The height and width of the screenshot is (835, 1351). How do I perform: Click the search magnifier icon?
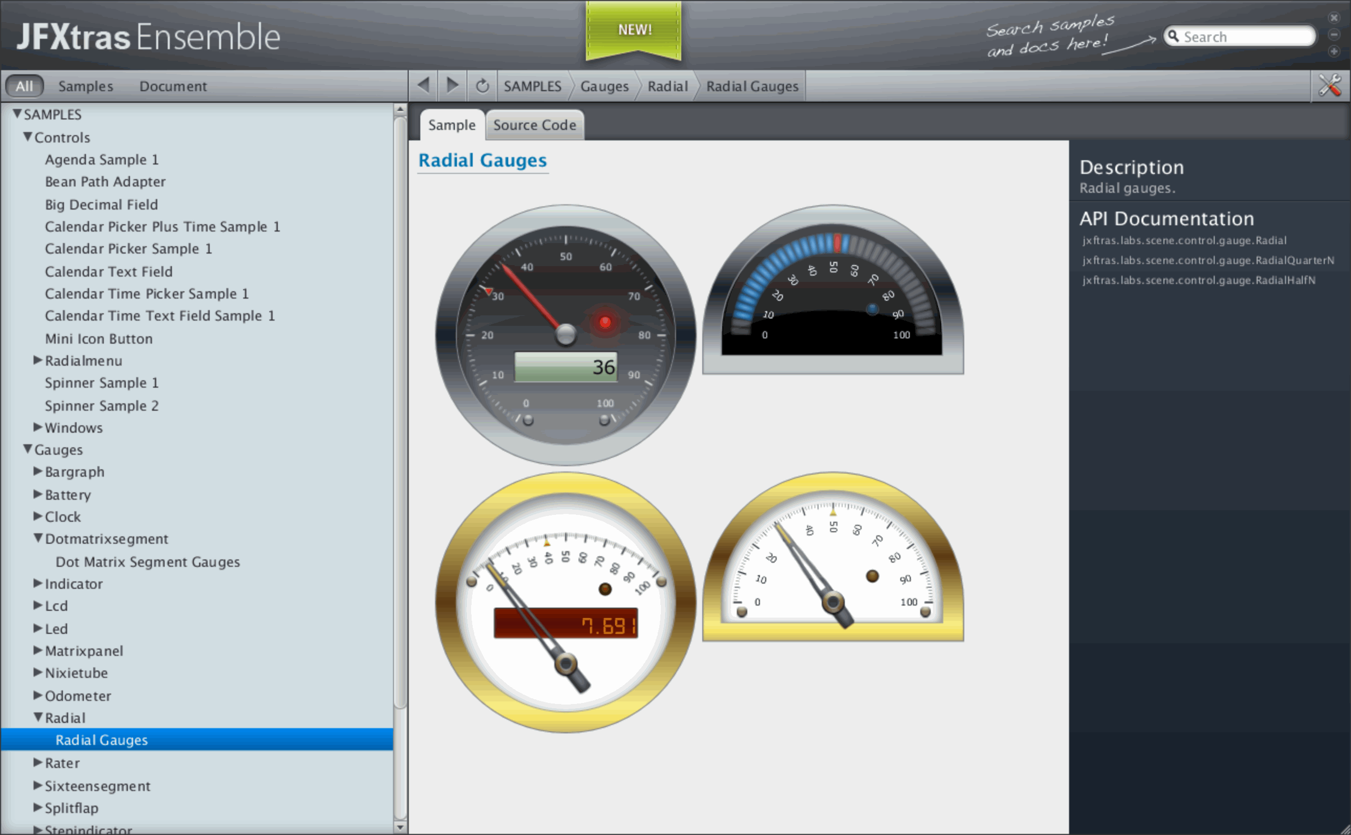coord(1174,37)
